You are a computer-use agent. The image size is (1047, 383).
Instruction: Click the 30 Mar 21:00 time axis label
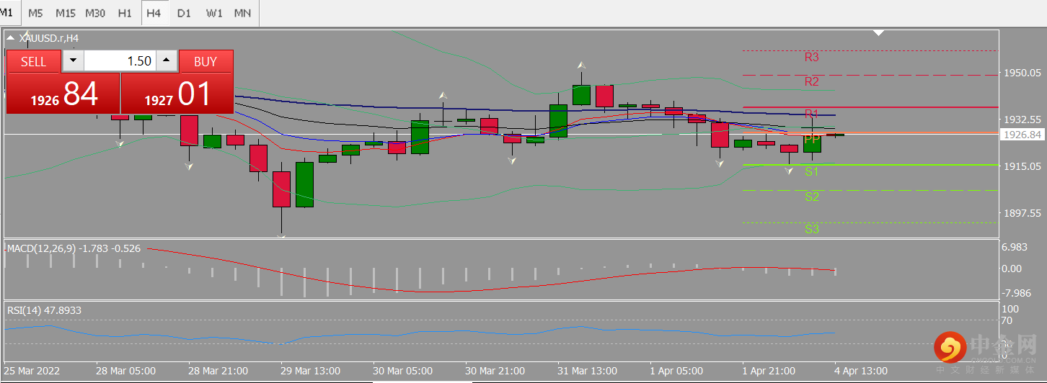495,371
